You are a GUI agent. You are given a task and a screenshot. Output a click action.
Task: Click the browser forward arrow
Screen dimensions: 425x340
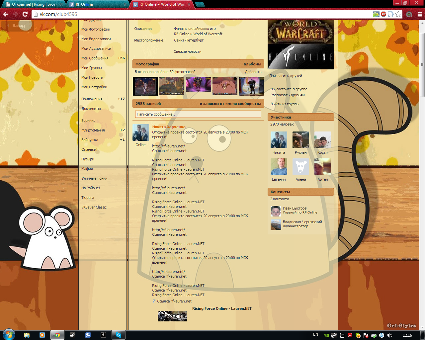click(x=15, y=14)
